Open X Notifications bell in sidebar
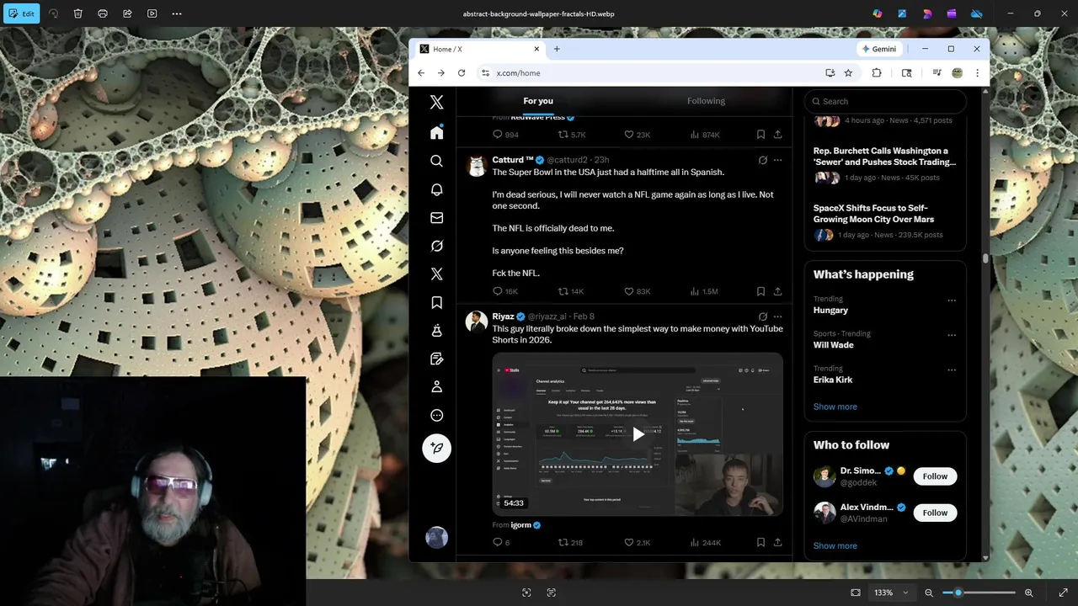1078x606 pixels. click(436, 189)
